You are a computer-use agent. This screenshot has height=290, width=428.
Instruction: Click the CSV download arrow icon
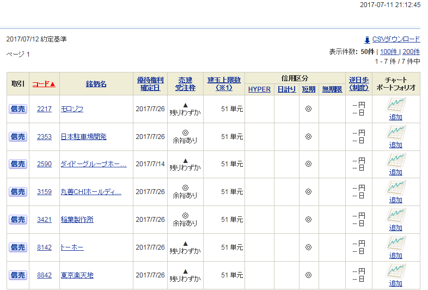tap(367, 40)
